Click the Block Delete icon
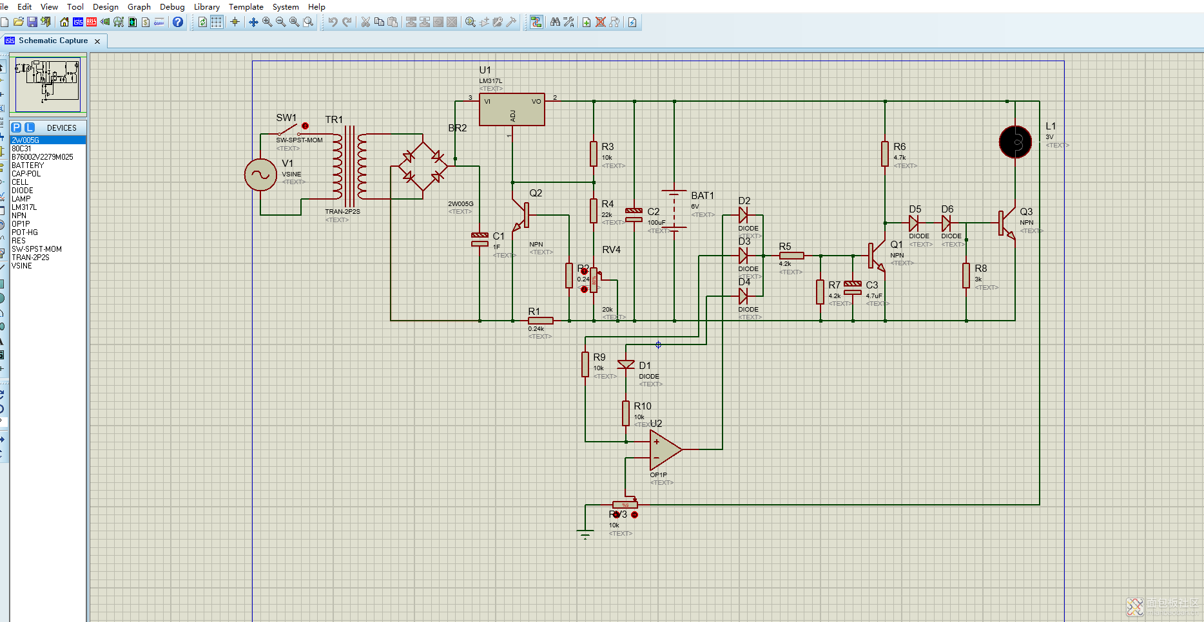Screen dimensions: 1204x622 click(x=452, y=22)
